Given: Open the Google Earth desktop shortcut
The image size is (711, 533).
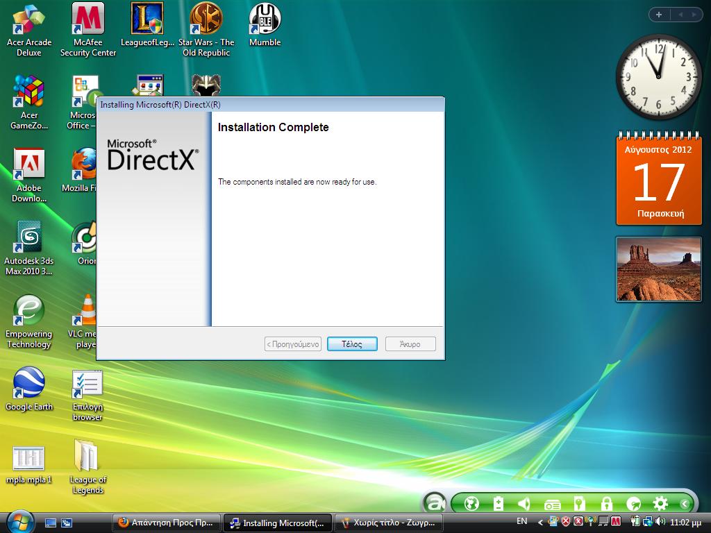Looking at the screenshot, I should pyautogui.click(x=29, y=389).
